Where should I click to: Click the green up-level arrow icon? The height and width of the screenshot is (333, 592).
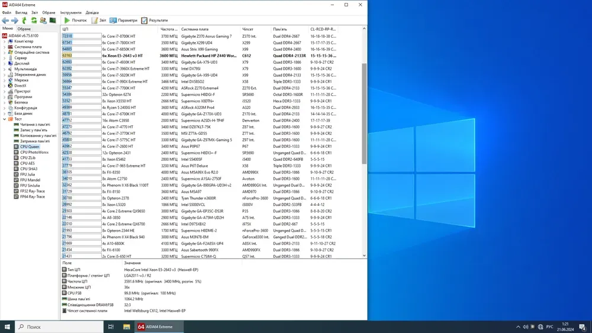point(24,21)
